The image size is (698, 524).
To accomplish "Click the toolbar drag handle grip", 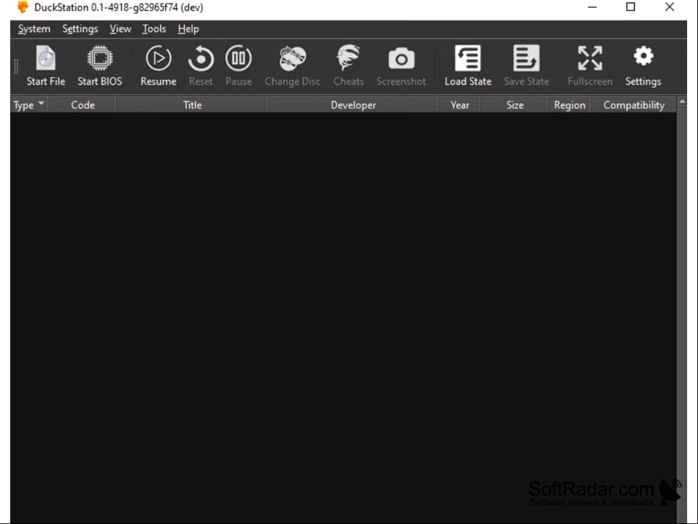I will [16, 66].
